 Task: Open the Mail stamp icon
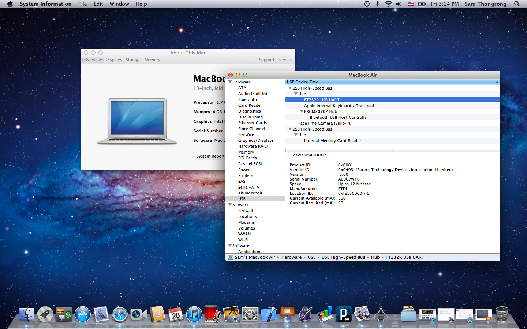tap(101, 314)
